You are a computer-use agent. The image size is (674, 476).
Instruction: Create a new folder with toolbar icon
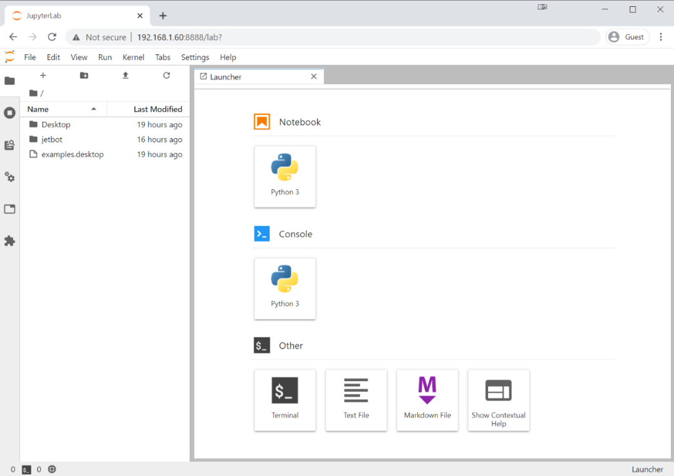pos(84,76)
